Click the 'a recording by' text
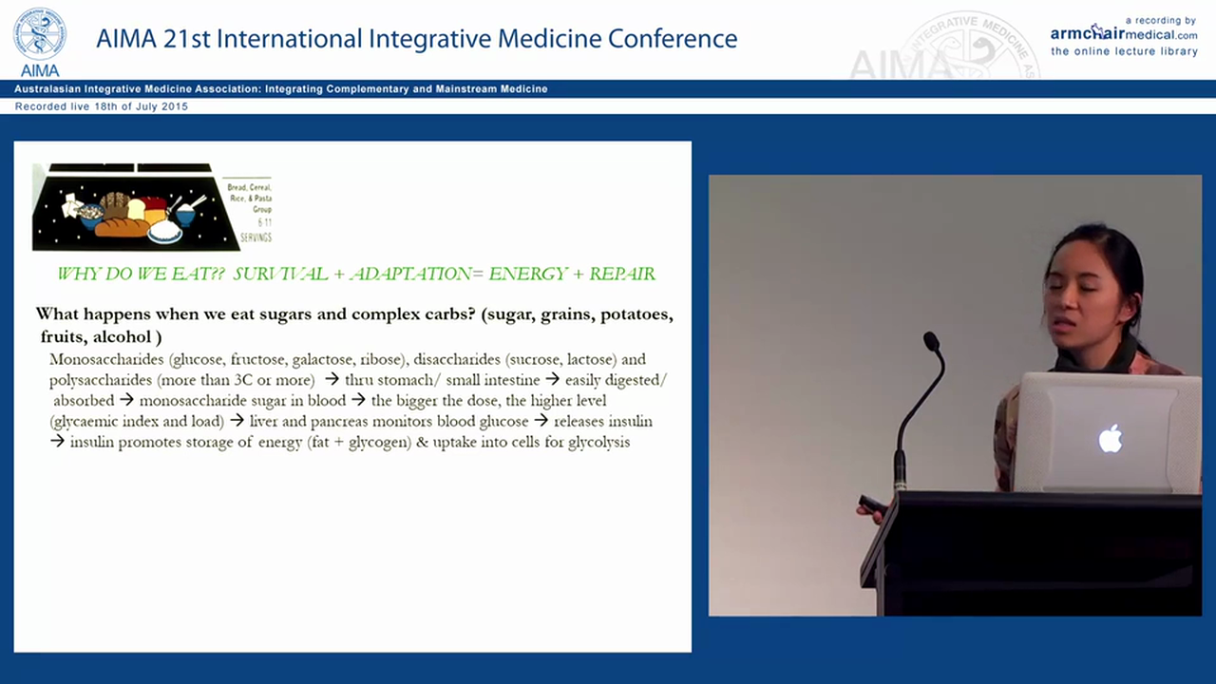The width and height of the screenshot is (1216, 684). point(1159,20)
